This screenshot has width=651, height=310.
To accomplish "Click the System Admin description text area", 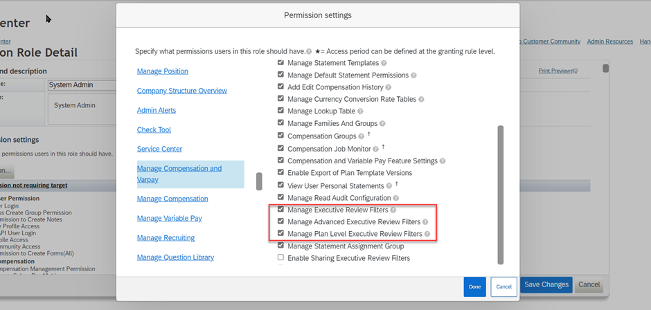I will (x=82, y=109).
